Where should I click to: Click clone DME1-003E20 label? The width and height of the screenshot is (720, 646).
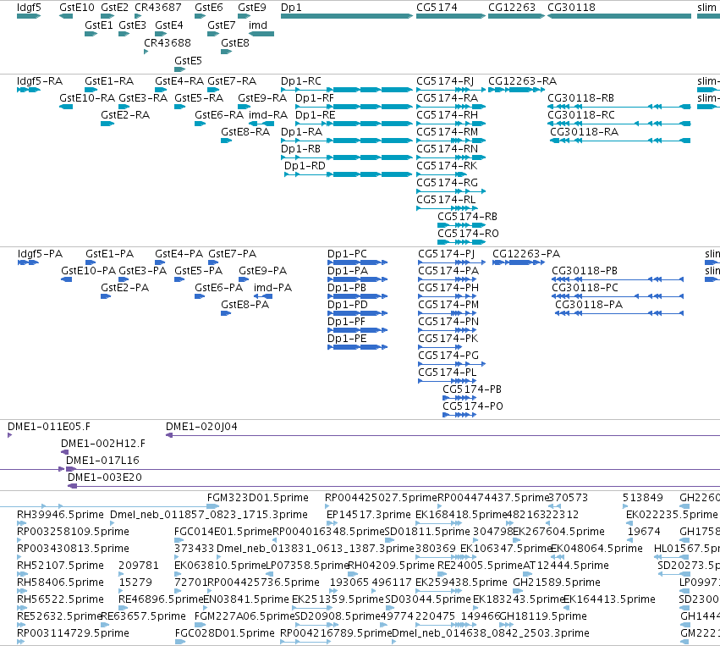click(105, 478)
